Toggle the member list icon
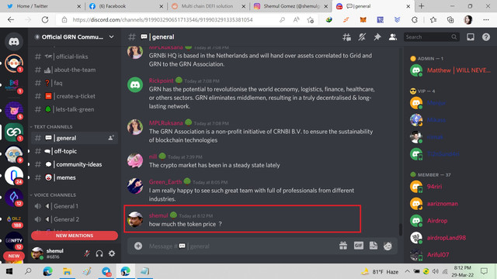Screen dimensions: 497x279 pyautogui.click(x=393, y=37)
